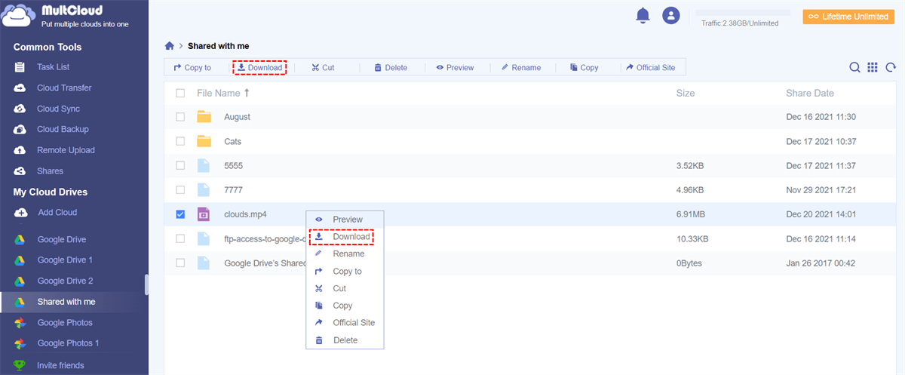905x375 pixels.
Task: Check the Google Drive's Shared checkbox
Action: coord(180,263)
